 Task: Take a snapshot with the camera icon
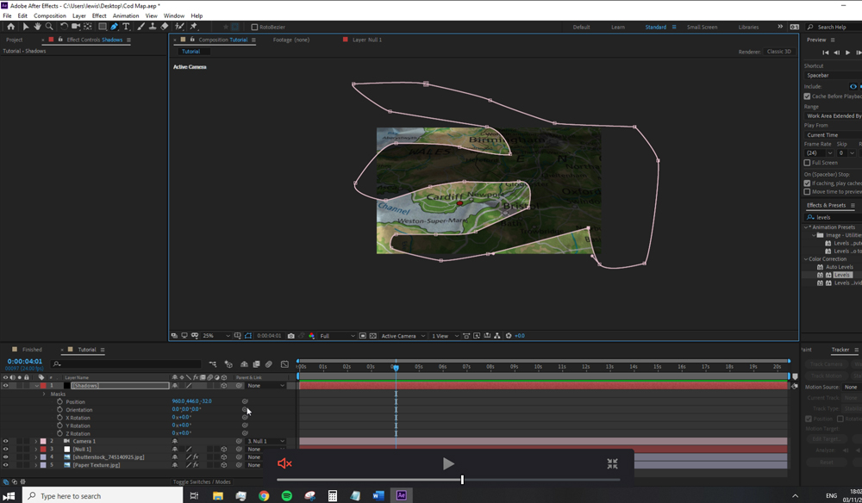290,336
